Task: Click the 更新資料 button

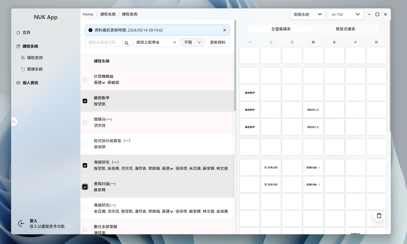Action: click(218, 42)
